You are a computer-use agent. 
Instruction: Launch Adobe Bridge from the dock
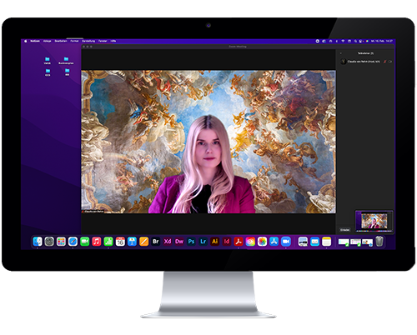156,242
